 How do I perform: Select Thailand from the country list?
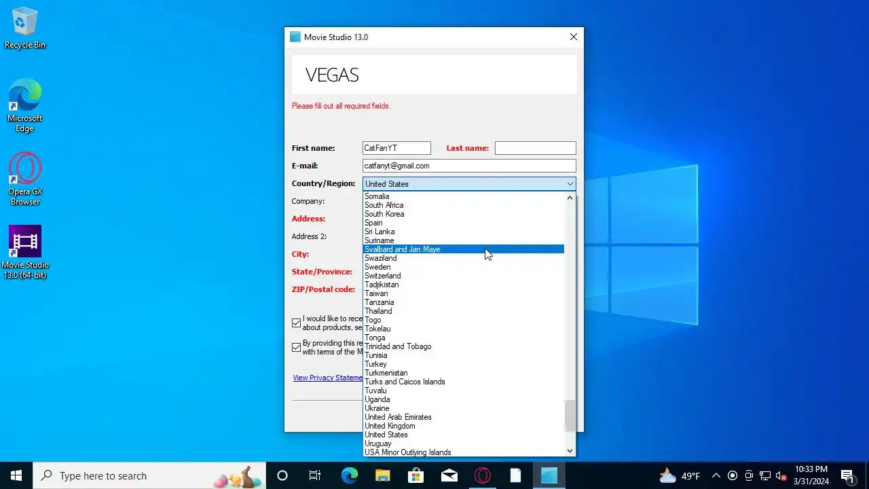click(464, 311)
